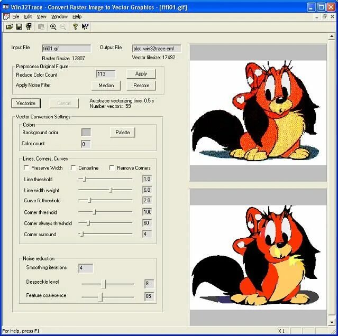Click the Corner surround slider
The width and height of the screenshot is (338, 336).
click(105, 234)
